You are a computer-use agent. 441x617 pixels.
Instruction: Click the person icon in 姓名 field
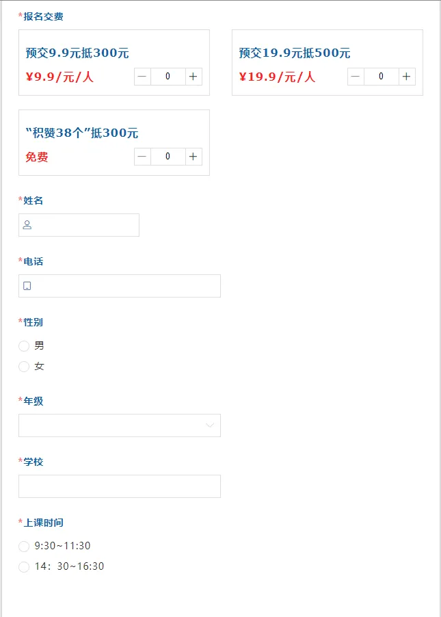coord(27,224)
